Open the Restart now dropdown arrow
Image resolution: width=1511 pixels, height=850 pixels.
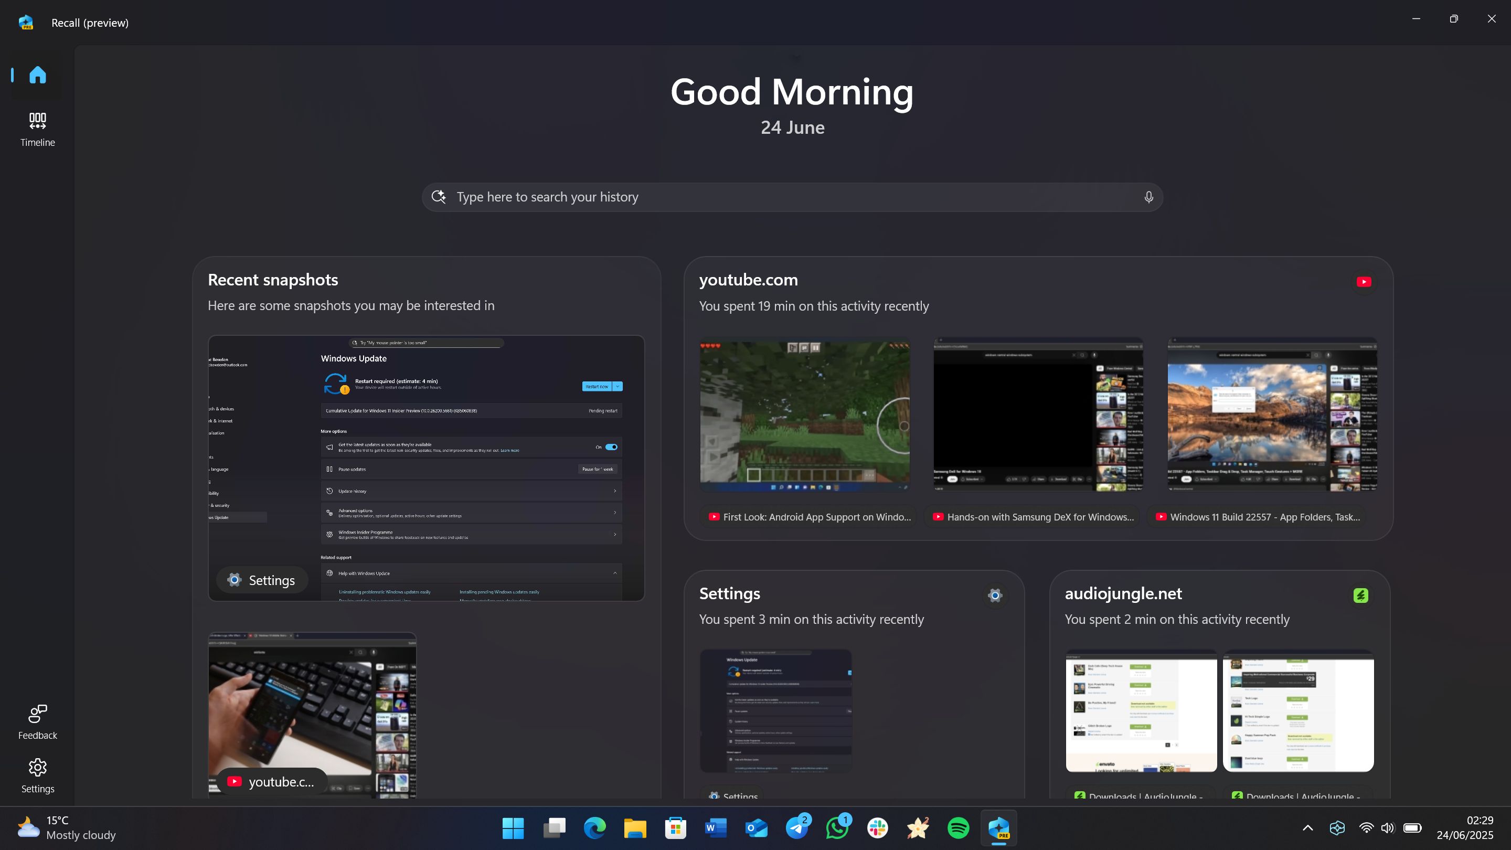618,387
